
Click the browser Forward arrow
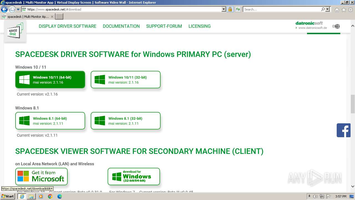pyautogui.click(x=12, y=9)
